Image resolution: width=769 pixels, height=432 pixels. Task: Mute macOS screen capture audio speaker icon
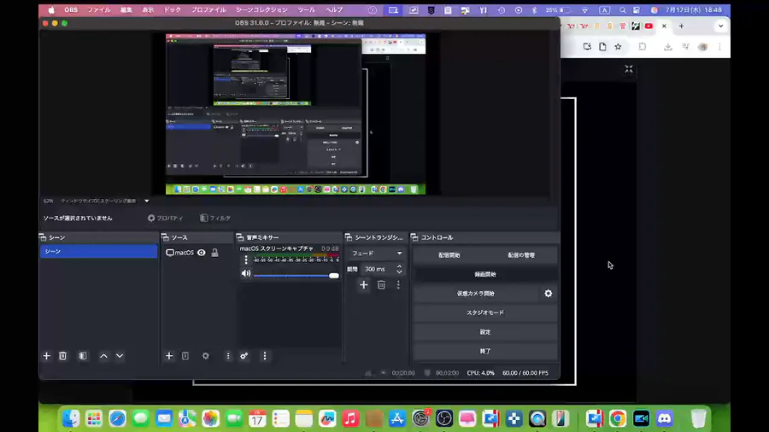246,274
